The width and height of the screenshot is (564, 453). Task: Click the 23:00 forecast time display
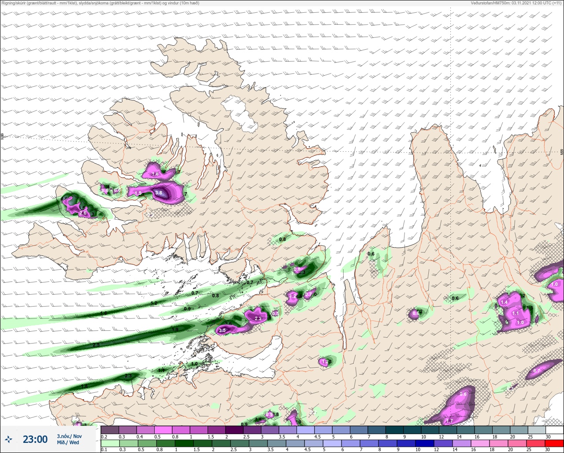35,439
